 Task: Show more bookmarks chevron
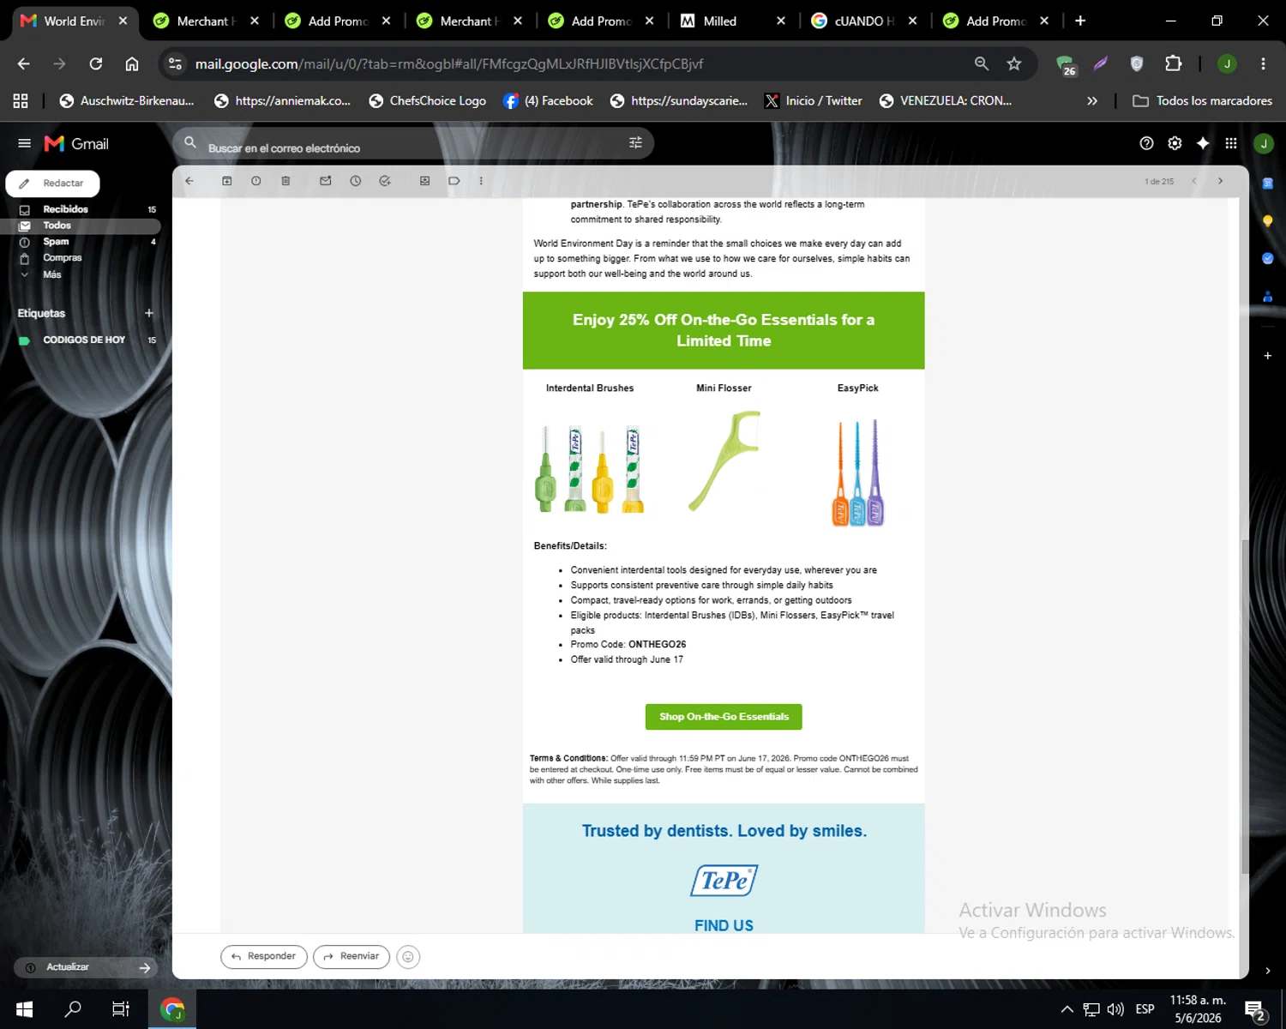click(1092, 100)
